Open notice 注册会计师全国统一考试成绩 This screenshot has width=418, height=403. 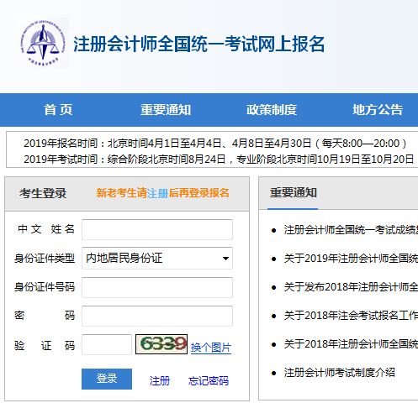pos(351,230)
